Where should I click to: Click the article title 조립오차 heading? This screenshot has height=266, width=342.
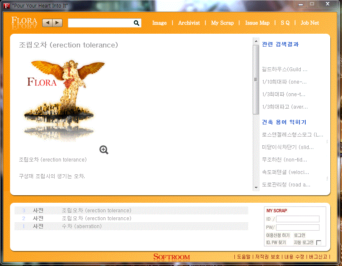[x=68, y=45]
